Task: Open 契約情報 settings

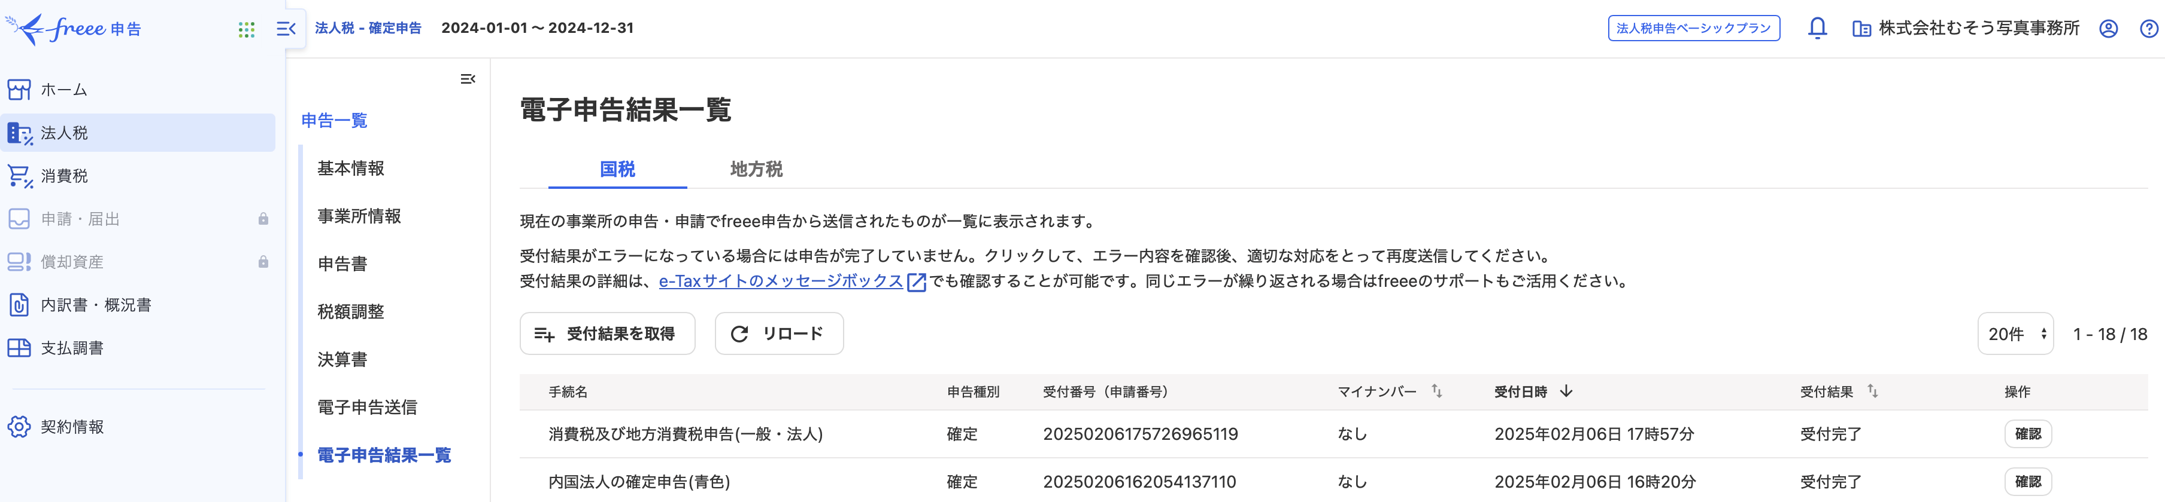Action: pyautogui.click(x=72, y=427)
